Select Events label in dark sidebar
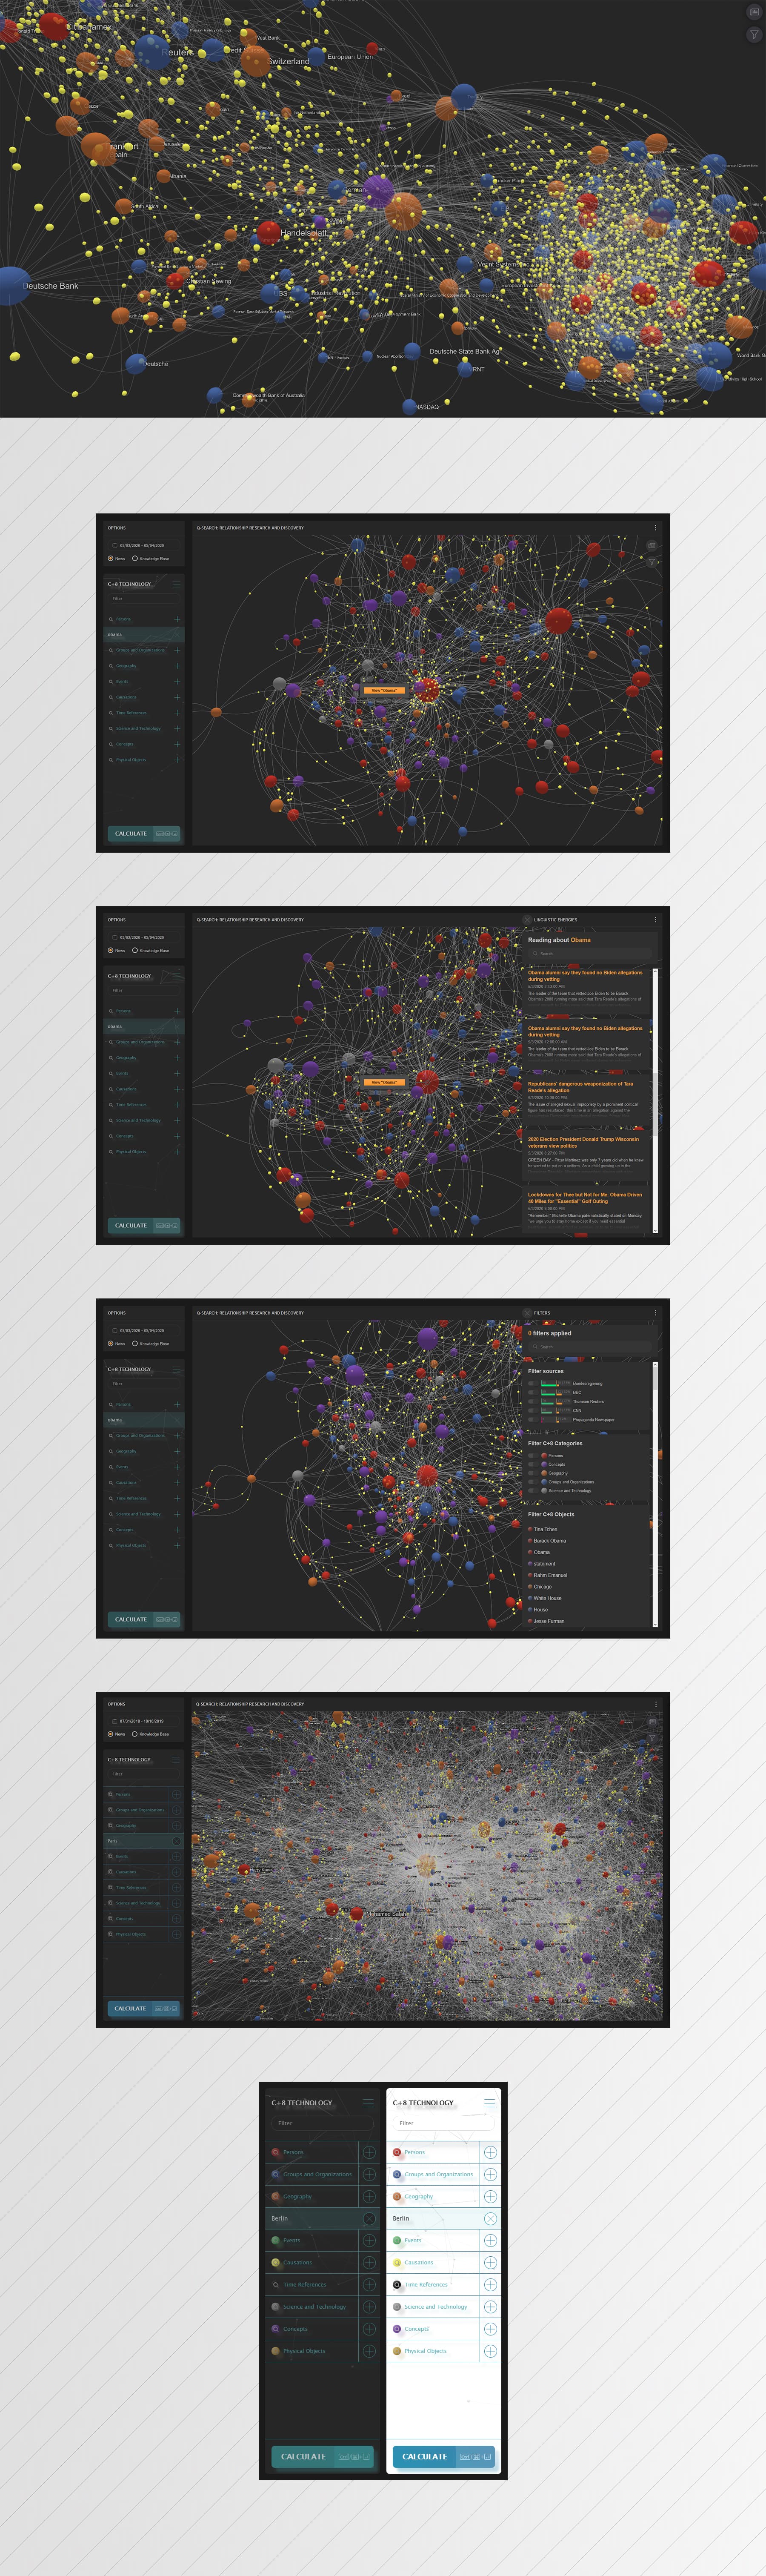Viewport: 766px width, 2576px height. [291, 2240]
